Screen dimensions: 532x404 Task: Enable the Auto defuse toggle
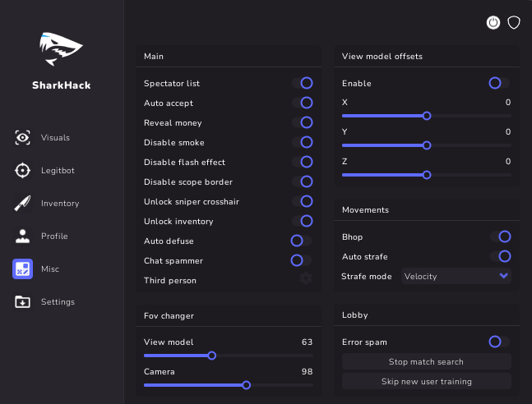[x=302, y=241]
